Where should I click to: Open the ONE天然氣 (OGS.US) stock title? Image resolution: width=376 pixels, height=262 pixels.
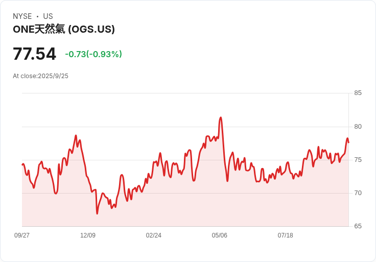pos(64,29)
